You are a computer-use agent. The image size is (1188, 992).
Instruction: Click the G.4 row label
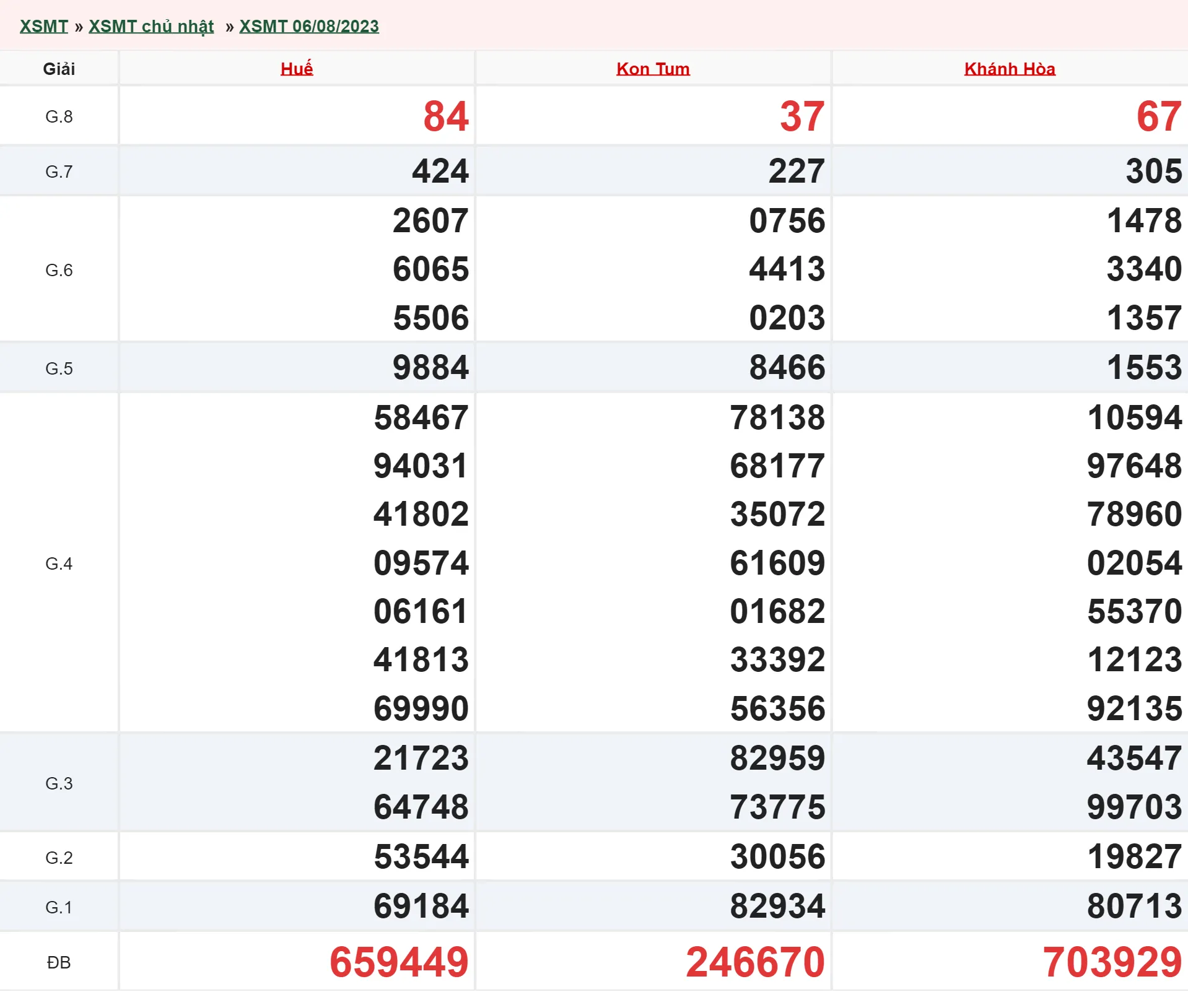[59, 563]
